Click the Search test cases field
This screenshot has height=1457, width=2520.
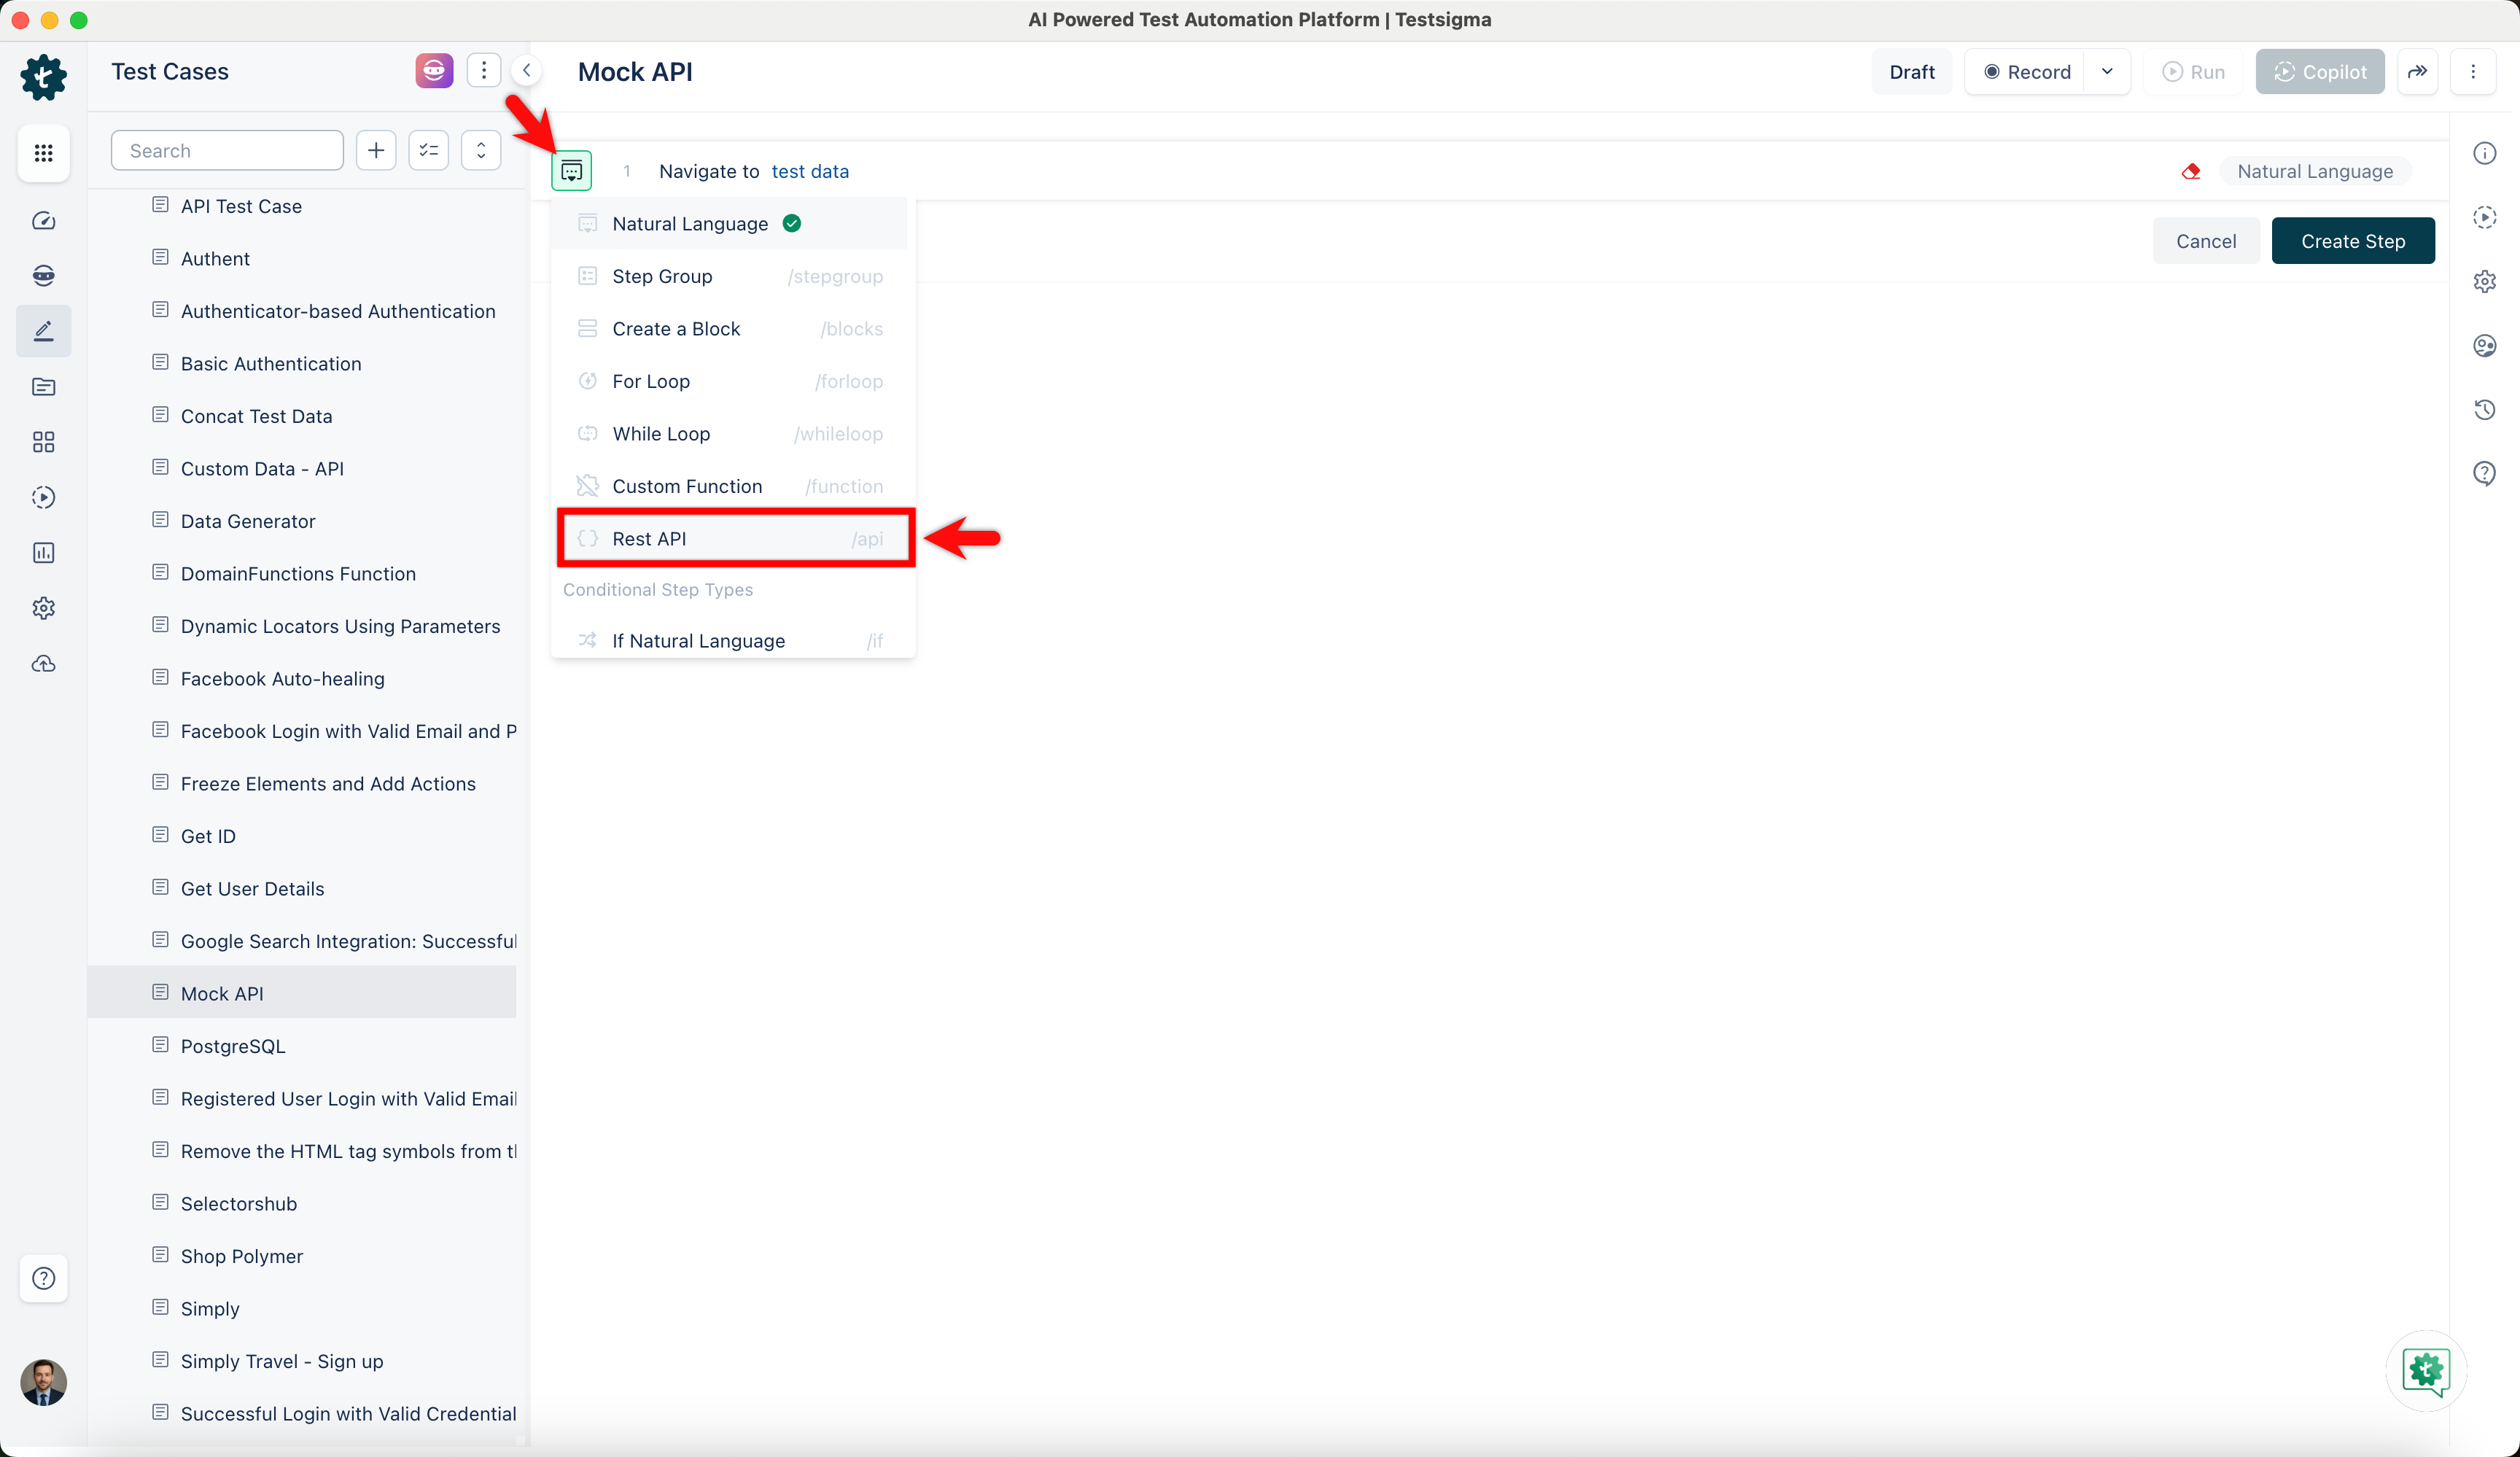227,151
